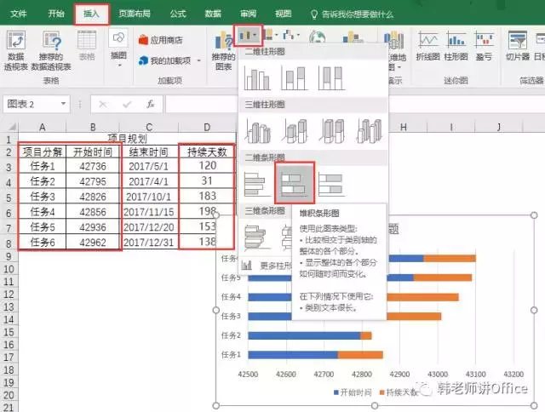Choose 2-D clustered bar chart thumbnail
The width and height of the screenshot is (545, 412).
[256, 184]
